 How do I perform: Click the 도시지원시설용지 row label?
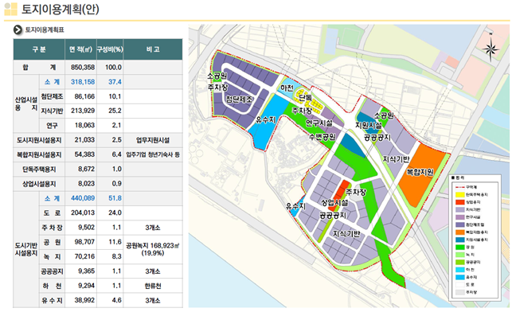point(39,140)
